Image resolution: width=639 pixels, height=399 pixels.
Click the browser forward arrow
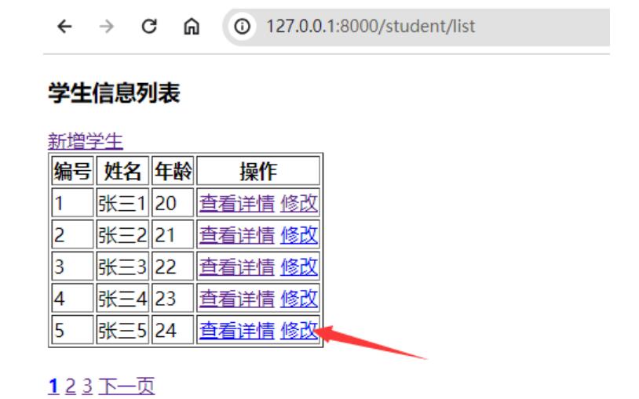[x=107, y=27]
